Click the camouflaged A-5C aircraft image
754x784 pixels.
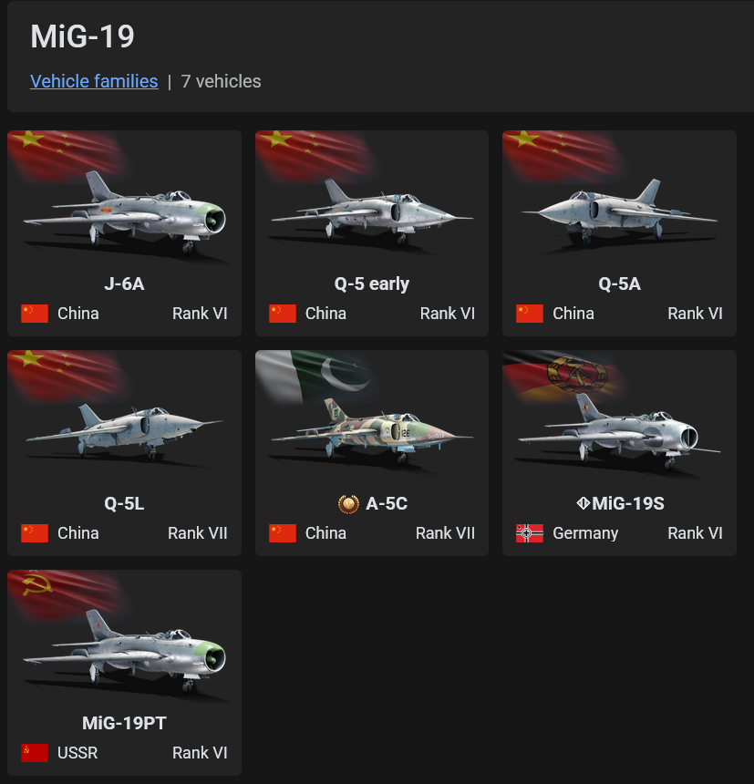[x=371, y=431]
